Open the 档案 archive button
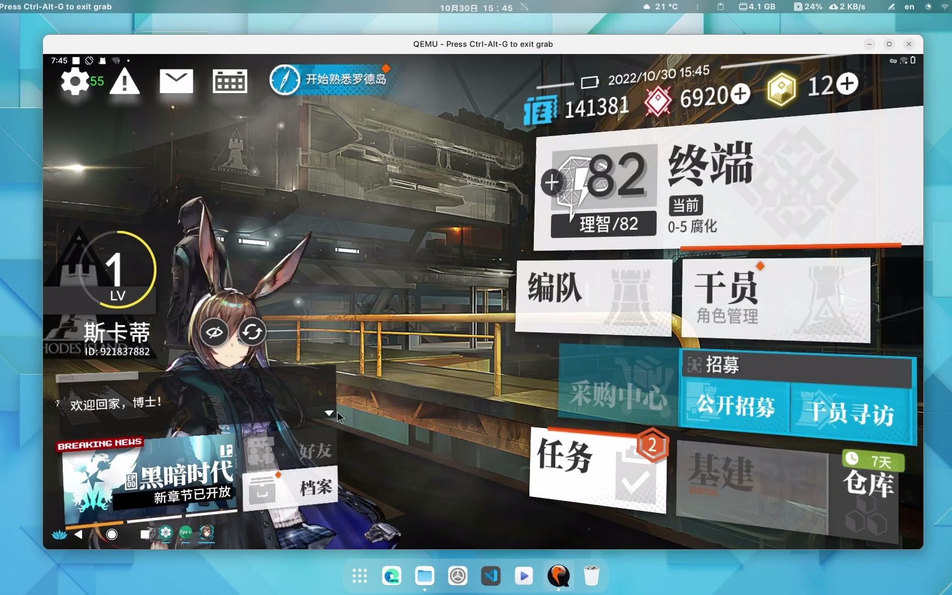This screenshot has width=952, height=595. 290,488
